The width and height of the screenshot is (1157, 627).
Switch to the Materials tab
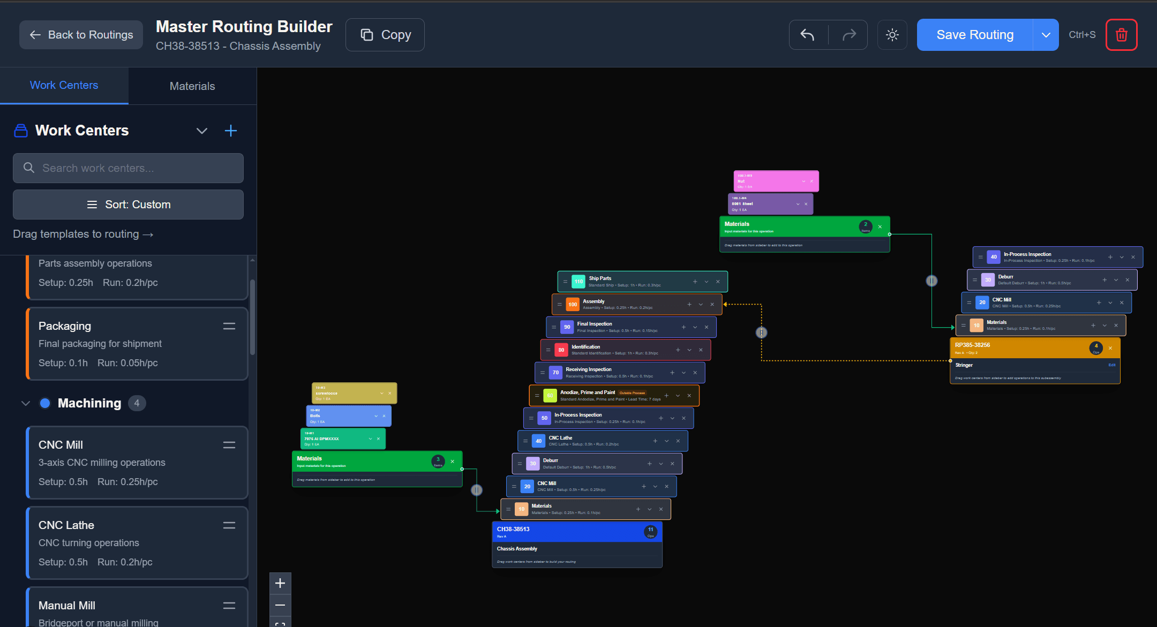coord(192,86)
